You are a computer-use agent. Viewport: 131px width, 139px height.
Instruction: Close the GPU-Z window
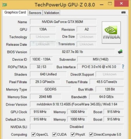[121, 3]
